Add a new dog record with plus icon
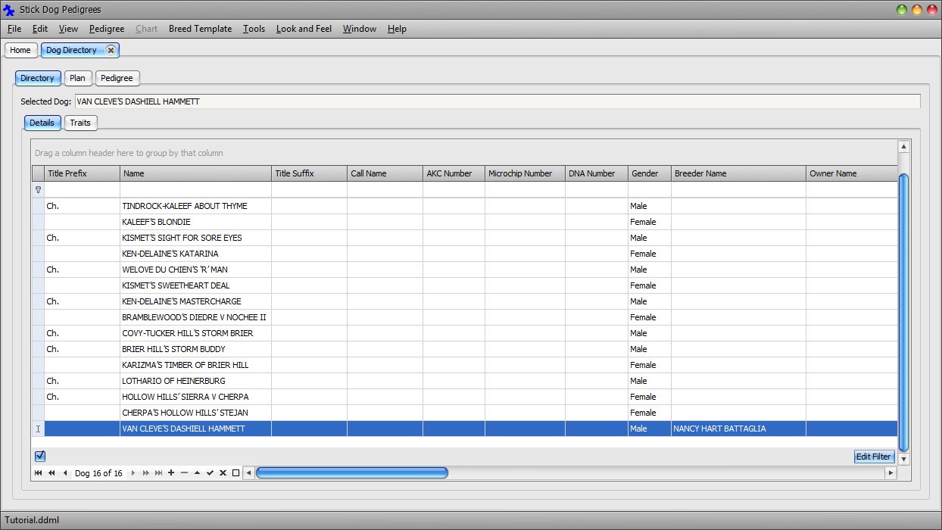The width and height of the screenshot is (942, 530). 171,473
